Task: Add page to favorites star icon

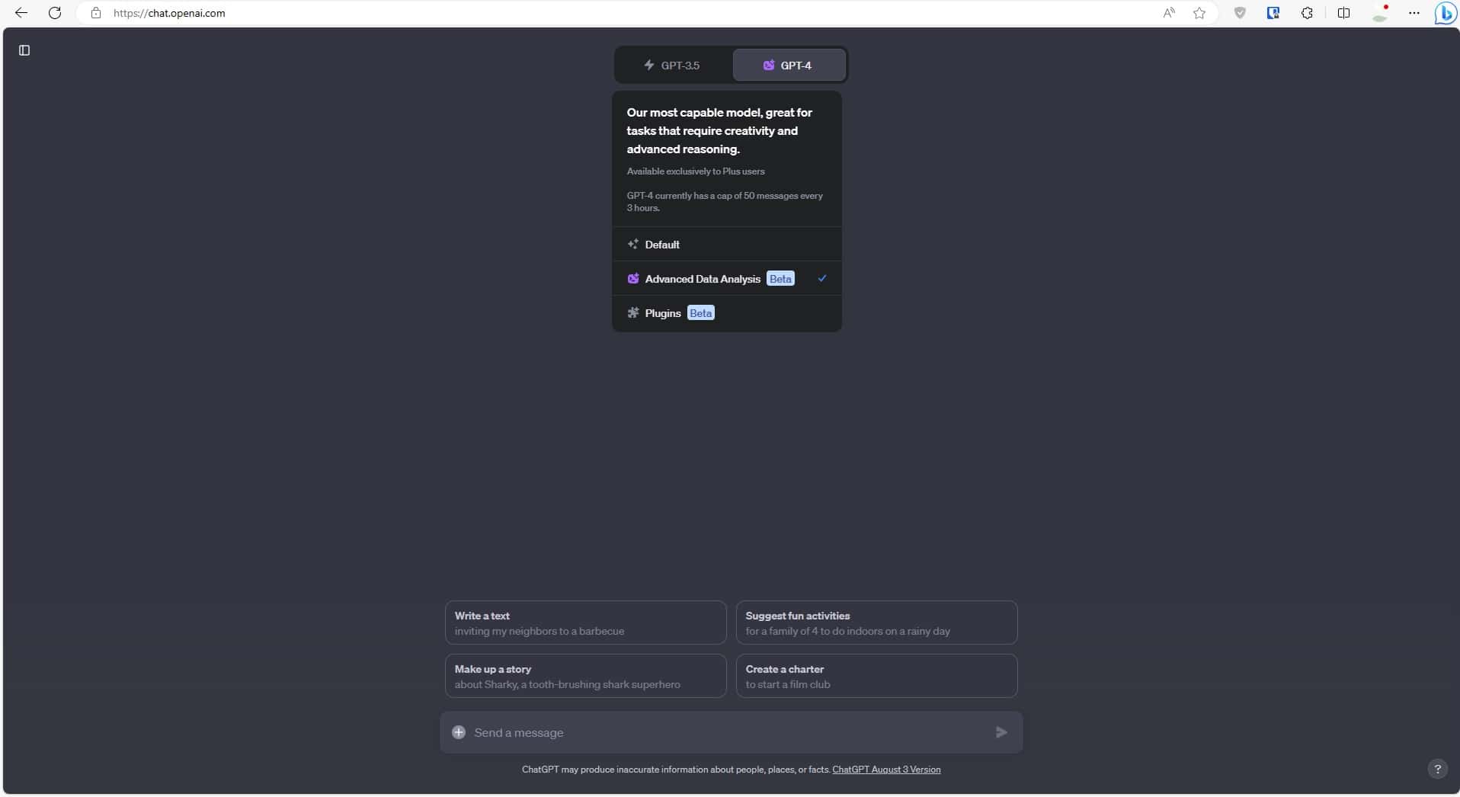Action: click(x=1199, y=13)
